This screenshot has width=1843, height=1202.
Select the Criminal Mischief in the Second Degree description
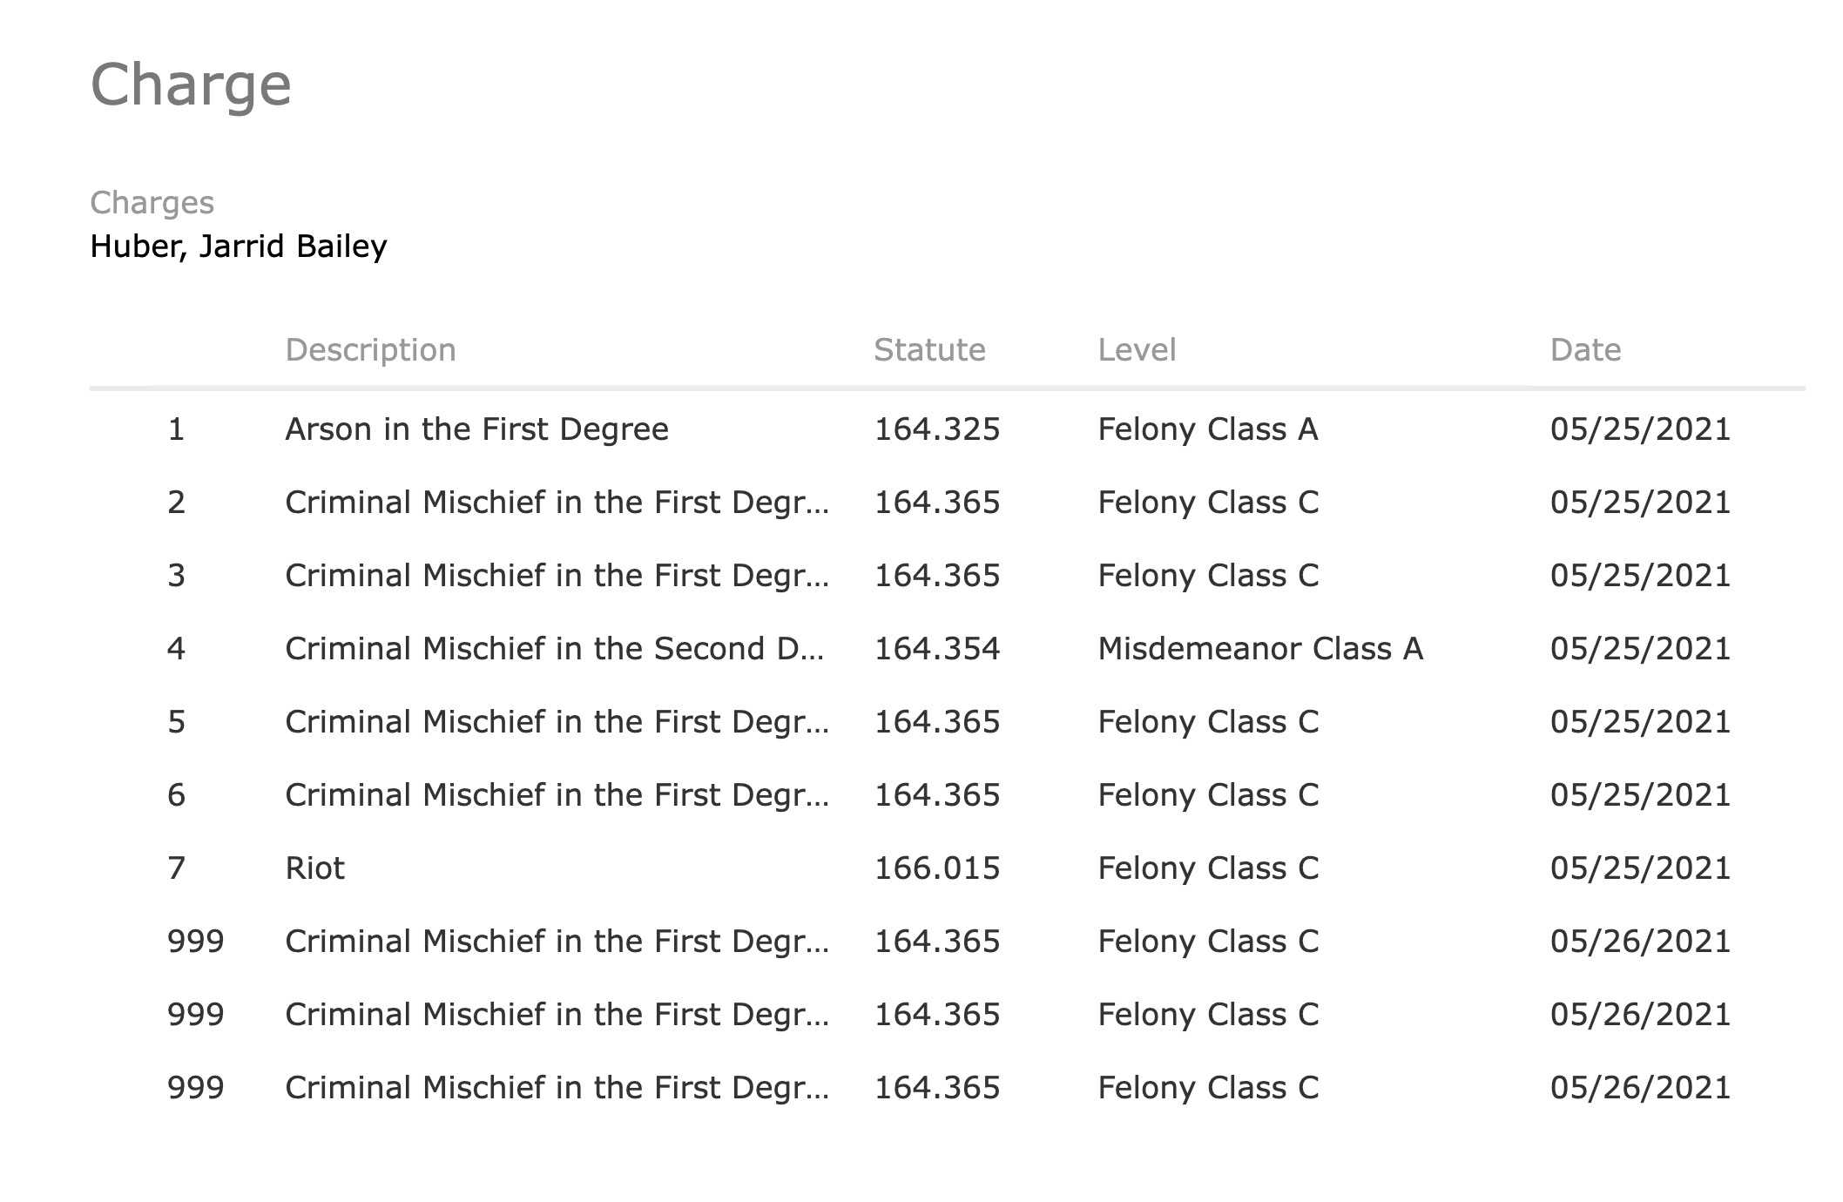coord(554,649)
